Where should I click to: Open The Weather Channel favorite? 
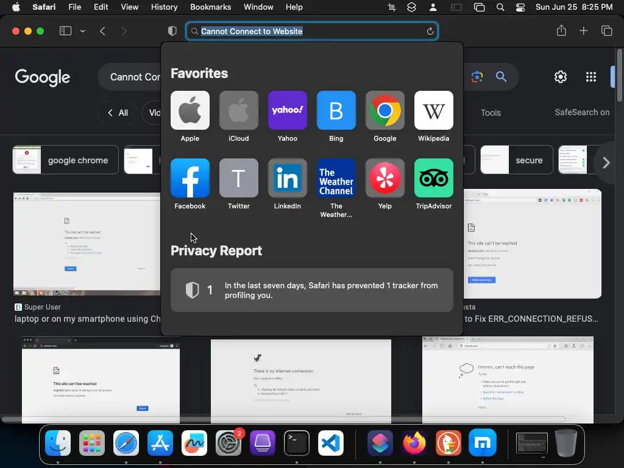click(x=336, y=178)
